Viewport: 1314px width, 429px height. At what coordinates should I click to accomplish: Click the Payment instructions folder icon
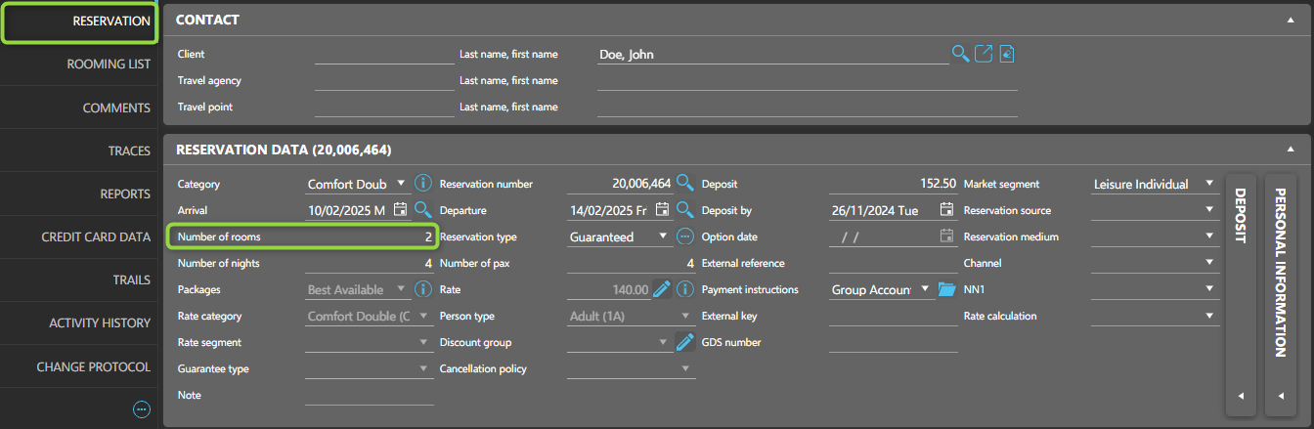pyautogui.click(x=945, y=289)
